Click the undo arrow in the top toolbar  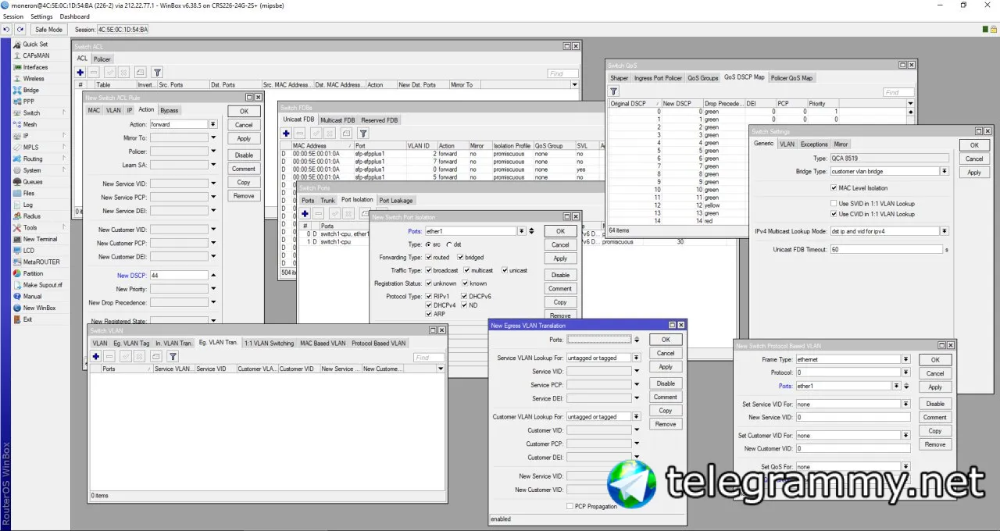tap(7, 29)
